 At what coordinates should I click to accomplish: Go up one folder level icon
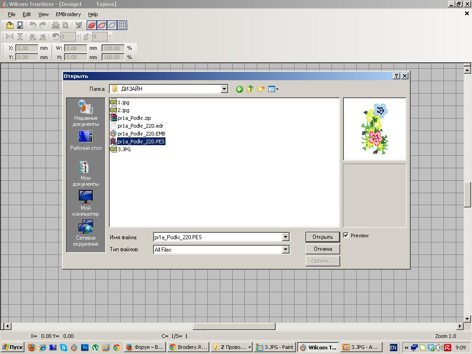(x=250, y=89)
